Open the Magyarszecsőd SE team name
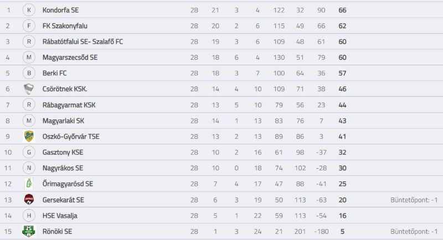 click(70, 58)
